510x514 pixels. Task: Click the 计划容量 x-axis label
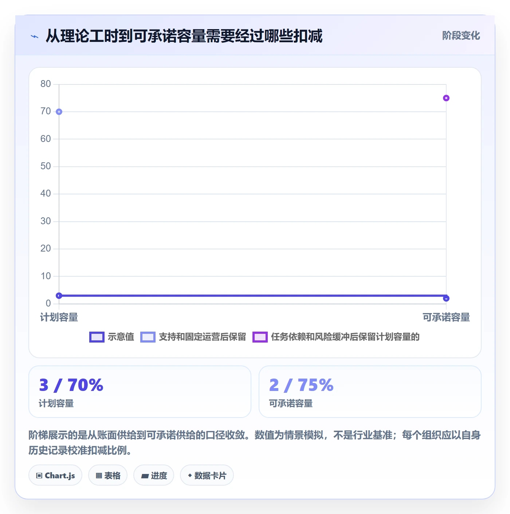point(59,317)
